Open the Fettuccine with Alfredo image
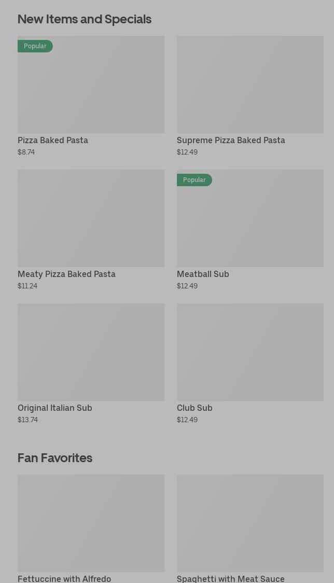This screenshot has width=334, height=583. click(91, 523)
